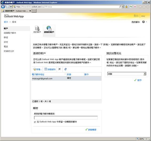Go back with browser Back arrow
The image size is (151, 141).
point(3,7)
